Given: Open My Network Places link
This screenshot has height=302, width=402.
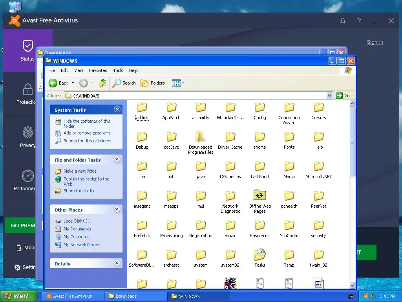Looking at the screenshot, I should click(x=81, y=245).
